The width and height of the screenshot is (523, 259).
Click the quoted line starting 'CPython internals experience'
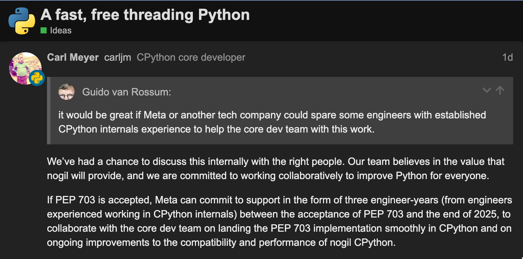(217, 129)
